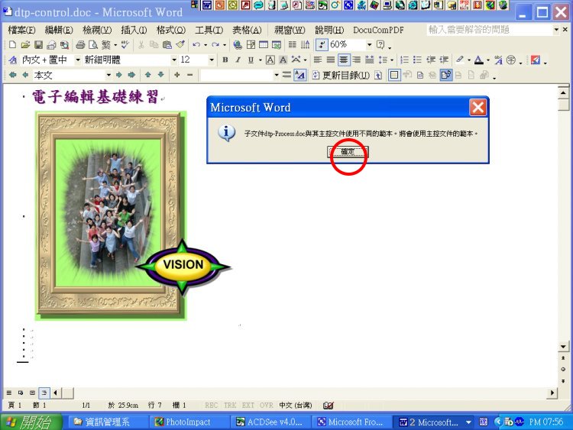Switch to ACDSee v4.0 in taskbar
This screenshot has width=573, height=430.
tap(270, 422)
